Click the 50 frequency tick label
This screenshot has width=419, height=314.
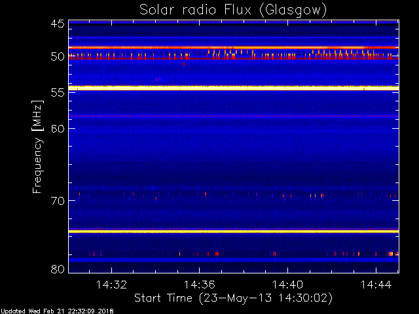coord(58,57)
